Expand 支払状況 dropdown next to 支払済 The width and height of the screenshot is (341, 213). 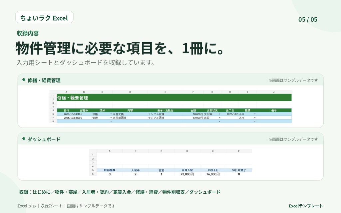pyautogui.click(x=219, y=114)
